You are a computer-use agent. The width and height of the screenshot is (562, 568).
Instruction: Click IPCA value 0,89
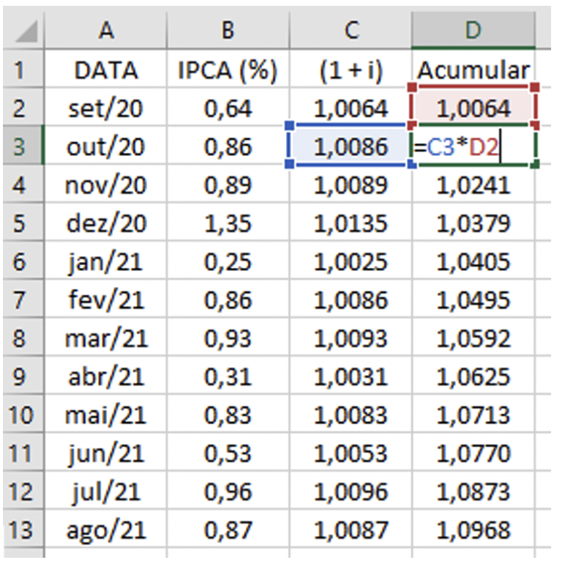[x=228, y=184]
